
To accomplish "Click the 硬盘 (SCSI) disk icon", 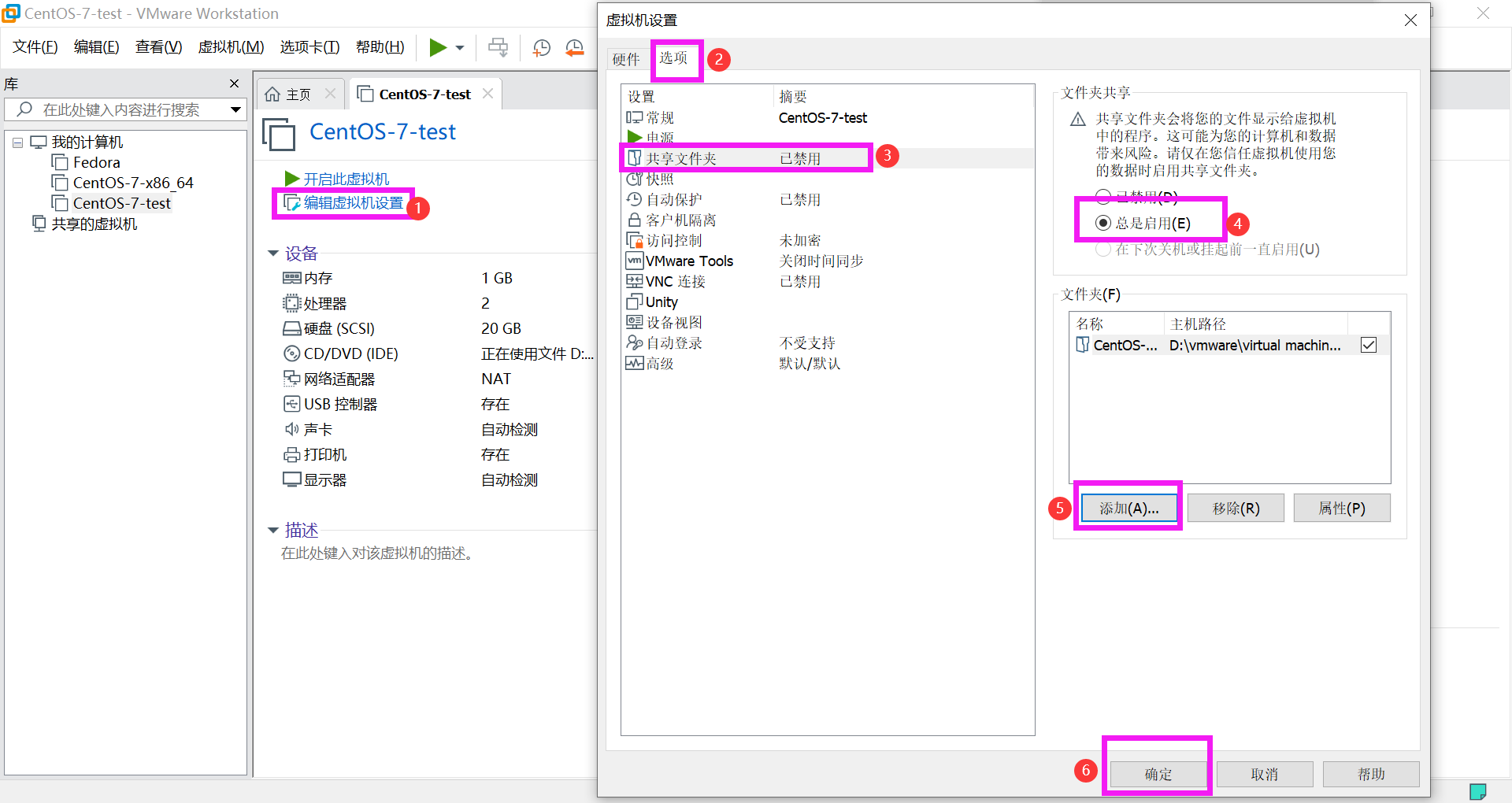I will (x=292, y=328).
